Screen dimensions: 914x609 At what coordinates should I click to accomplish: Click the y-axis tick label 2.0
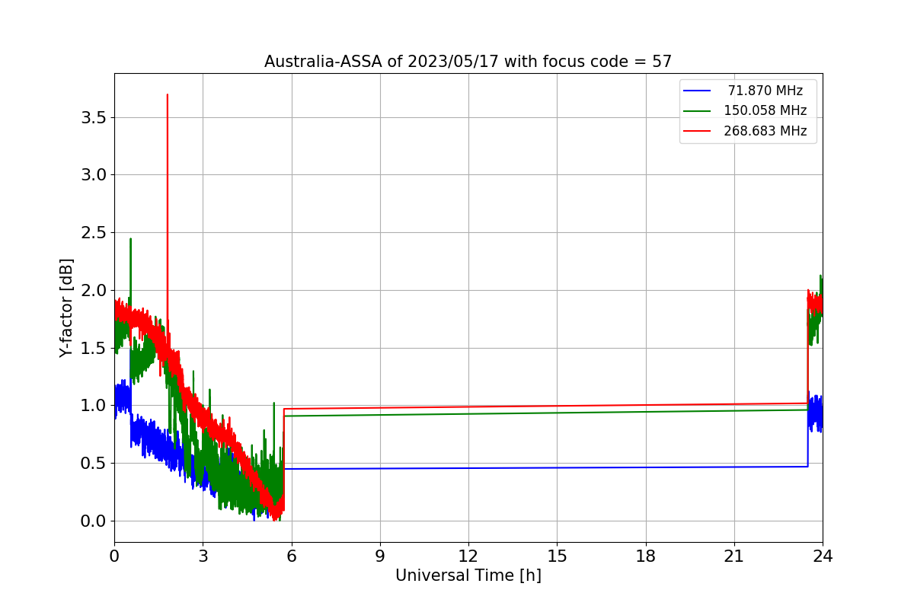(93, 291)
